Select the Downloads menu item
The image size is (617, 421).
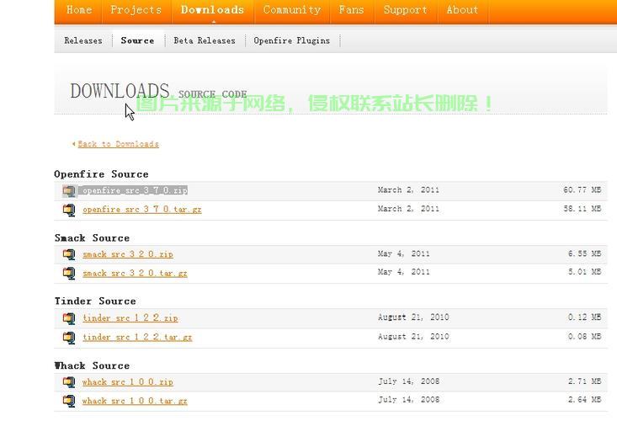(212, 10)
